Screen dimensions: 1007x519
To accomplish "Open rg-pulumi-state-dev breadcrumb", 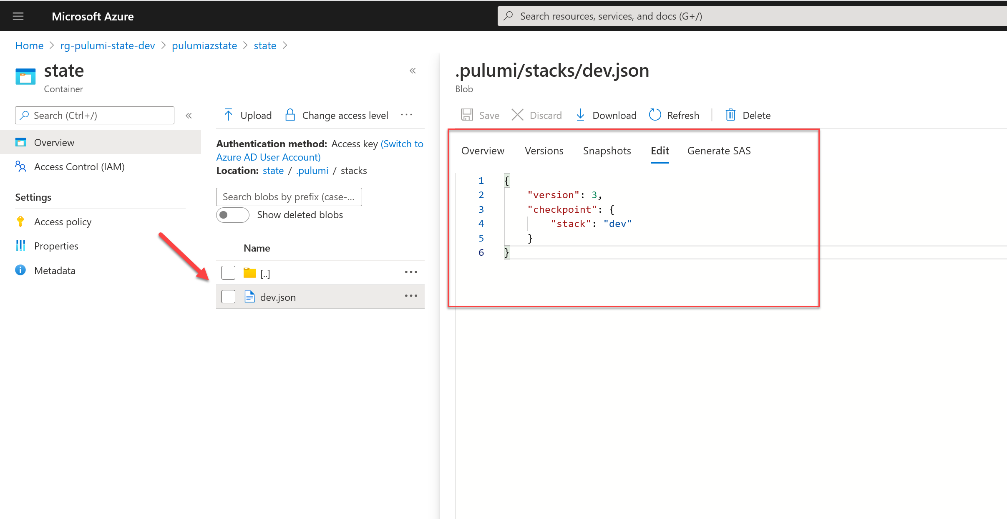I will pyautogui.click(x=108, y=45).
